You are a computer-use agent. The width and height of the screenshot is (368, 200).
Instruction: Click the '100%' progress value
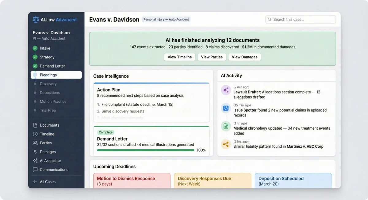pos(201,150)
